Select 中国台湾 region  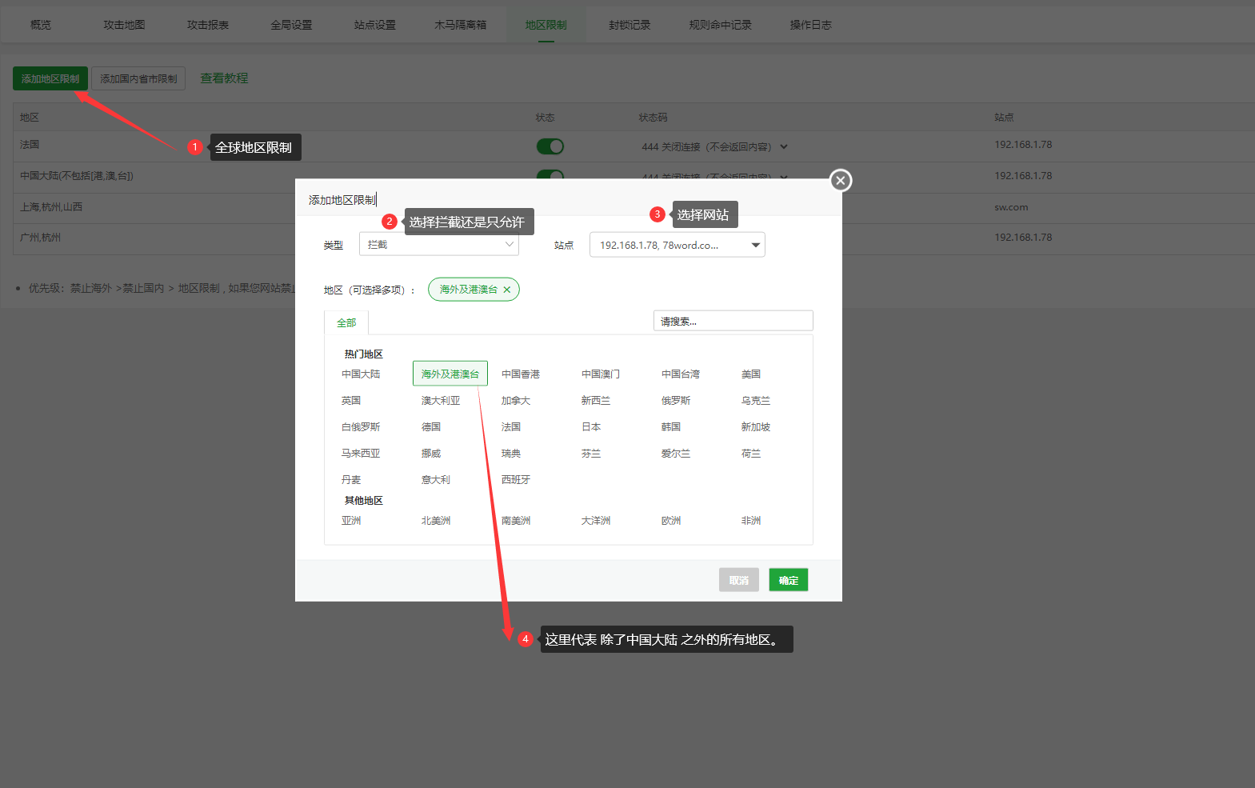(x=681, y=374)
